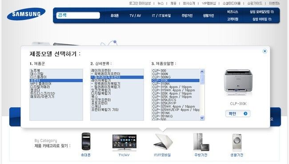The height and width of the screenshot is (164, 289).
Task: Click the mobile phone category icon
Action: point(86,141)
